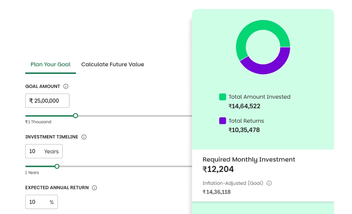
Task: Click the info icon beside Expected Annual Return
Action: 94,188
